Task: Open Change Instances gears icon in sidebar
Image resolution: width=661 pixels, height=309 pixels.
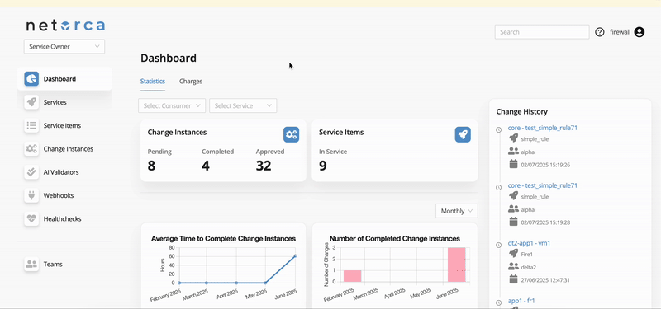Action: click(x=31, y=149)
